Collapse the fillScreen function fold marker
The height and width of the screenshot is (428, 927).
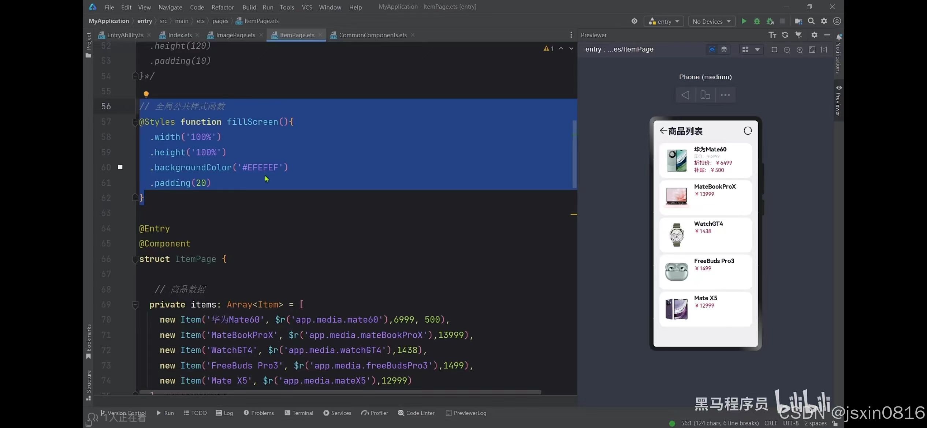point(135,122)
